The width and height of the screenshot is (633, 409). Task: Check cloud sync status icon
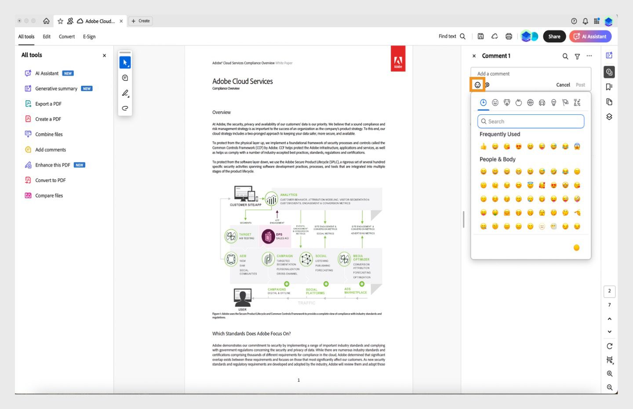pyautogui.click(x=495, y=37)
